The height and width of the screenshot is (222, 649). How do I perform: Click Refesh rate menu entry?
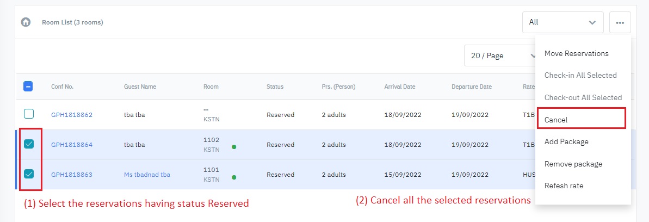point(564,186)
